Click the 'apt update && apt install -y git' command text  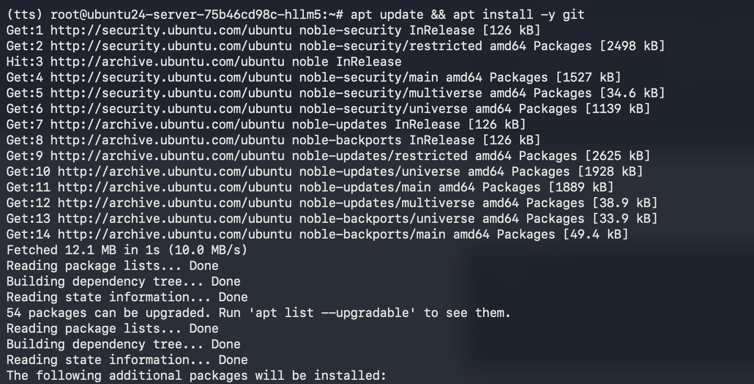pyautogui.click(x=467, y=15)
